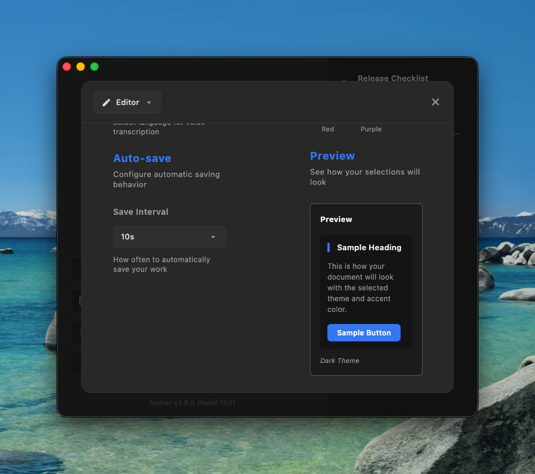Click the overflow ellipsis near Purple
Image resolution: width=535 pixels, height=474 pixels.
point(455,133)
